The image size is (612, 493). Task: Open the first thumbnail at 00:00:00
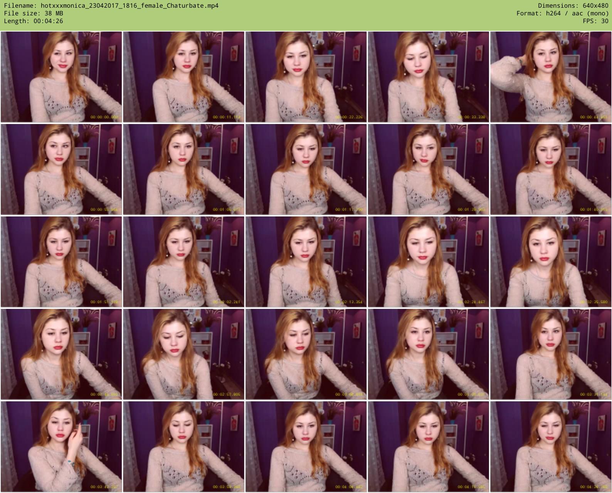click(x=61, y=77)
